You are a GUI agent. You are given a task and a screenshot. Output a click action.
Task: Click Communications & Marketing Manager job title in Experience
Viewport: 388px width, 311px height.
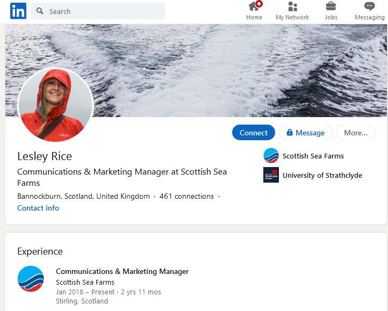(122, 271)
